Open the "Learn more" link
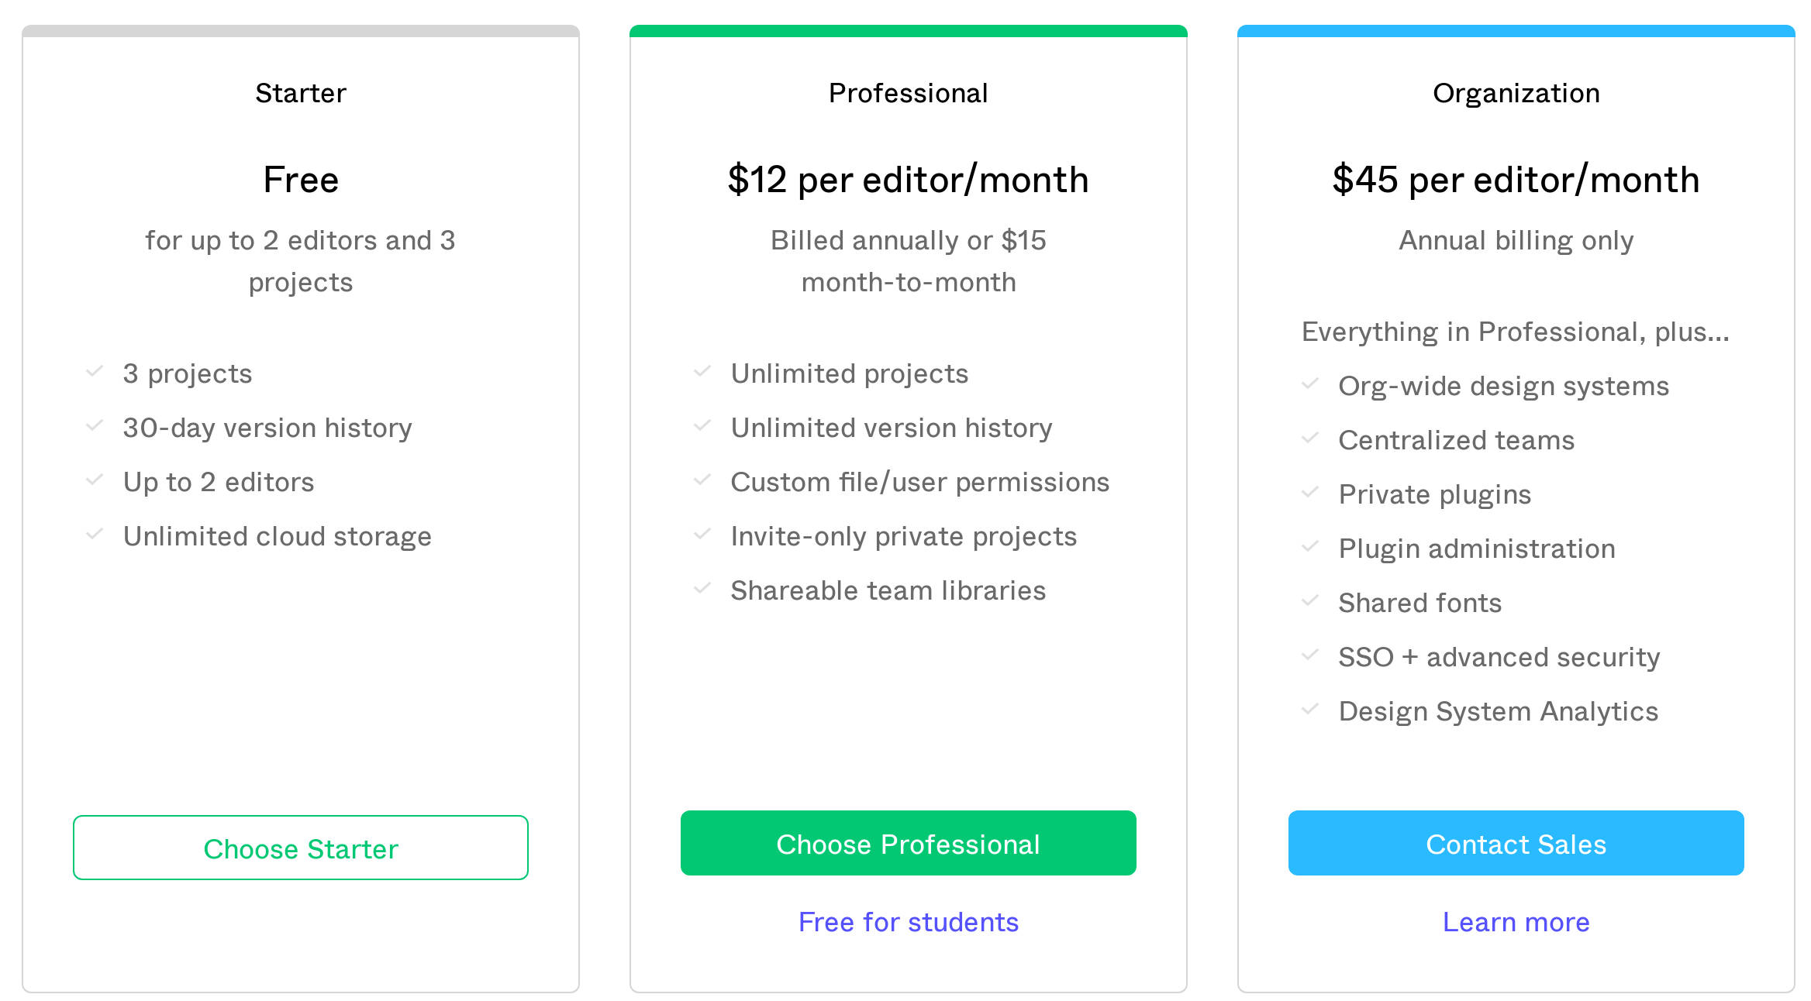 tap(1516, 922)
